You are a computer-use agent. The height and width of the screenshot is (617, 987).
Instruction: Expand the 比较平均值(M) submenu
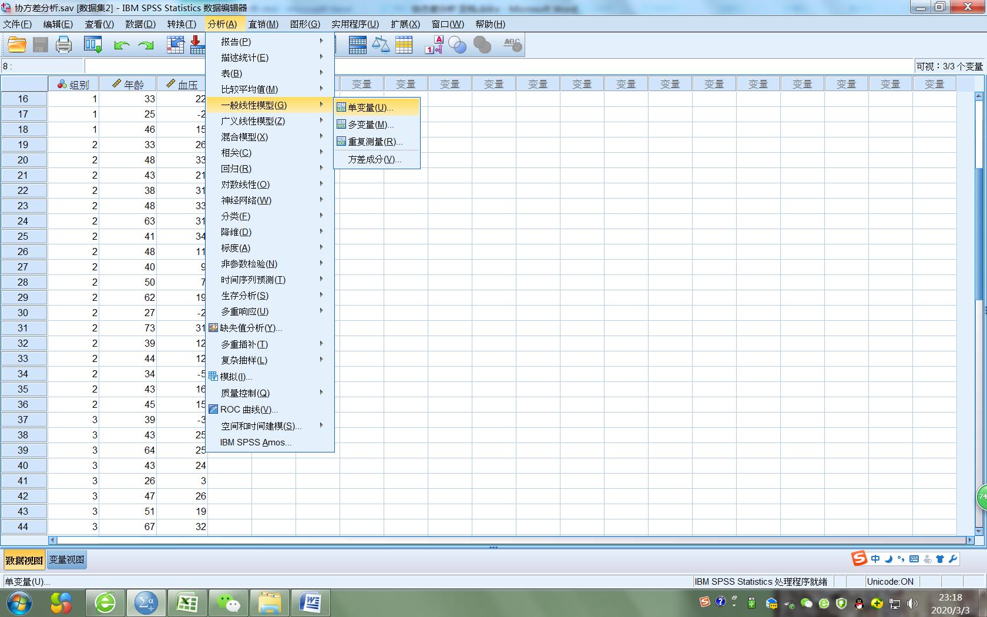click(x=270, y=89)
